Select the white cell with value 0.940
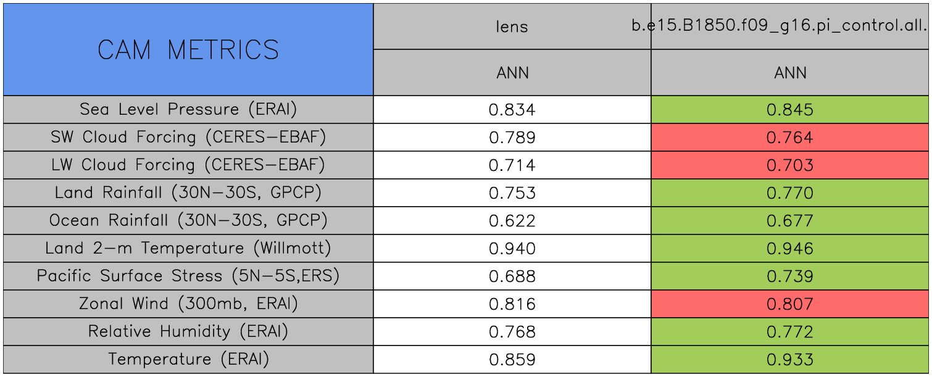This screenshot has width=932, height=377. [x=512, y=249]
